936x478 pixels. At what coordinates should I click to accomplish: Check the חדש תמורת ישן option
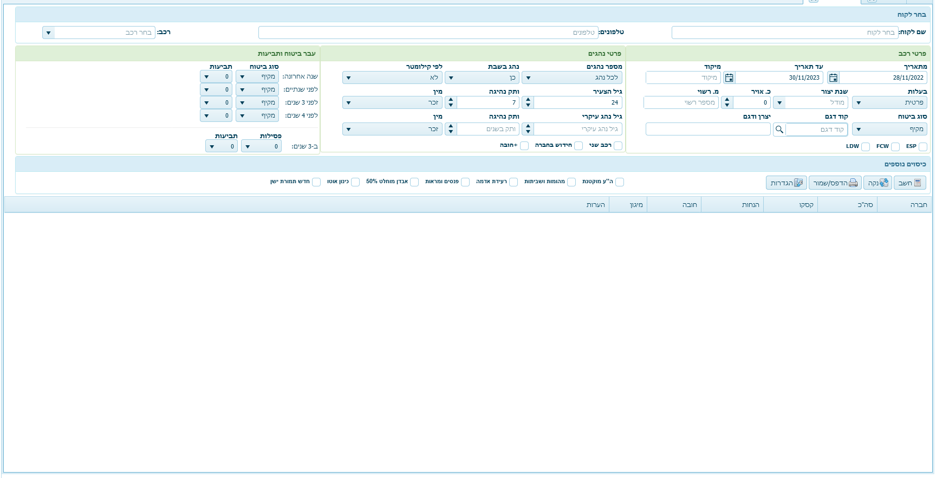pyautogui.click(x=316, y=182)
